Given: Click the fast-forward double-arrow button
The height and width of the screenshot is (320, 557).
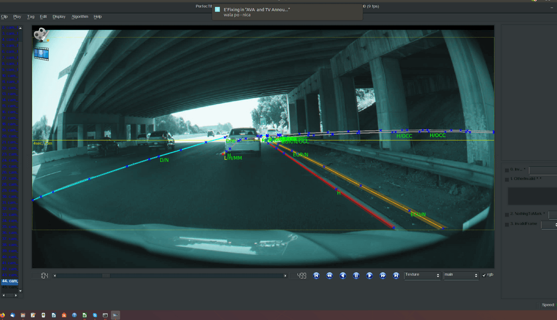Looking at the screenshot, I should pos(383,276).
